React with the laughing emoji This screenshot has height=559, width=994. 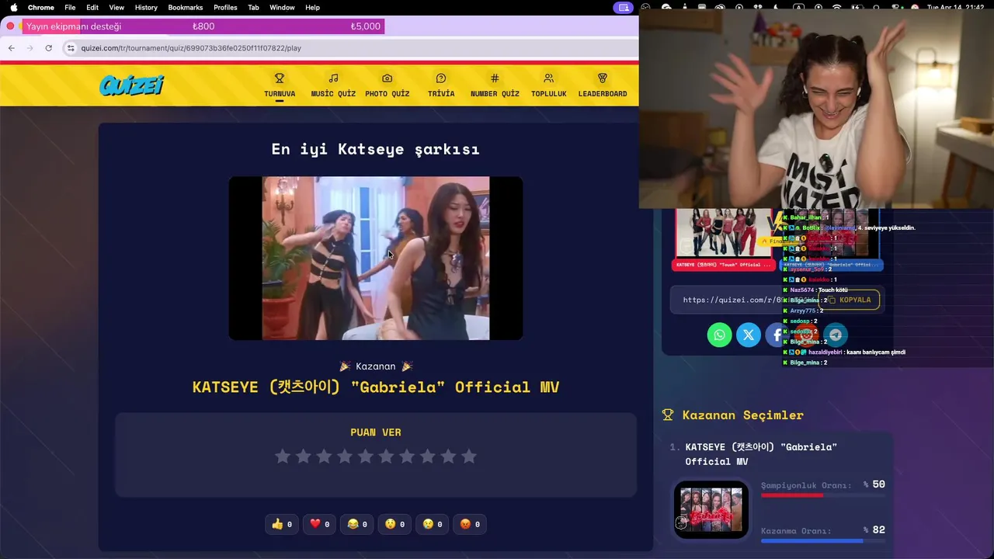click(357, 524)
